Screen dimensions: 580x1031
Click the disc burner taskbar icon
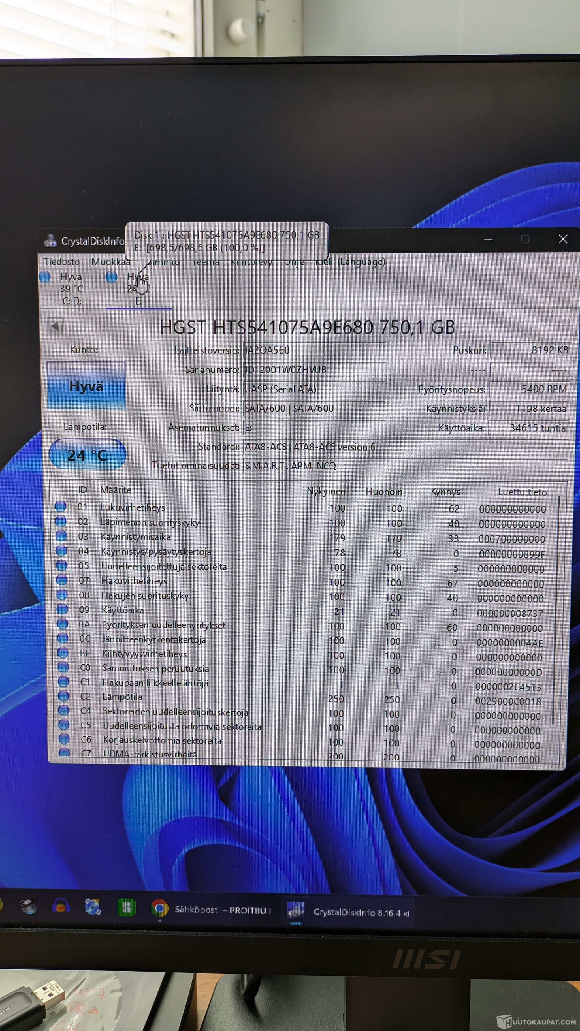[x=93, y=906]
